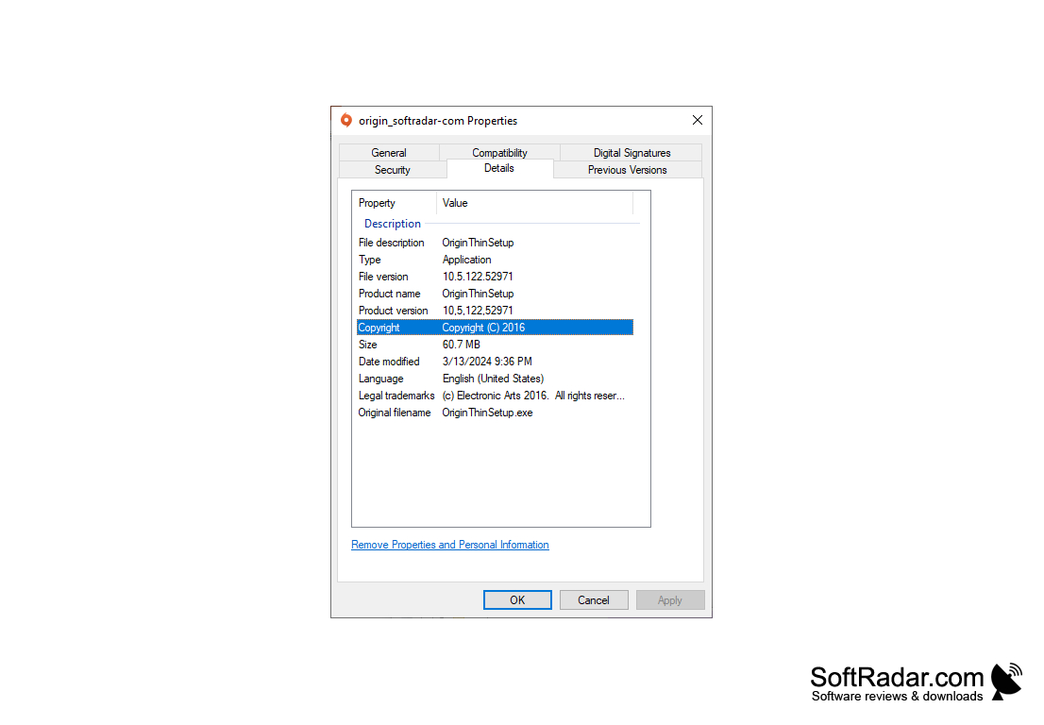Open Remove Properties and Personal Information link

coord(450,545)
